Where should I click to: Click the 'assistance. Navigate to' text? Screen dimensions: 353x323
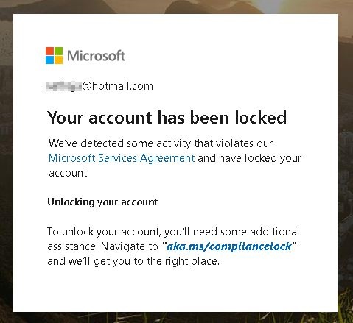pos(102,246)
